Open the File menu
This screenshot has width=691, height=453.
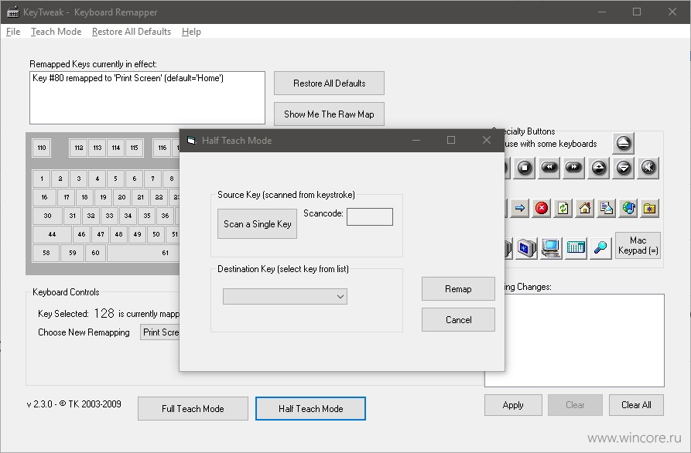click(x=13, y=32)
